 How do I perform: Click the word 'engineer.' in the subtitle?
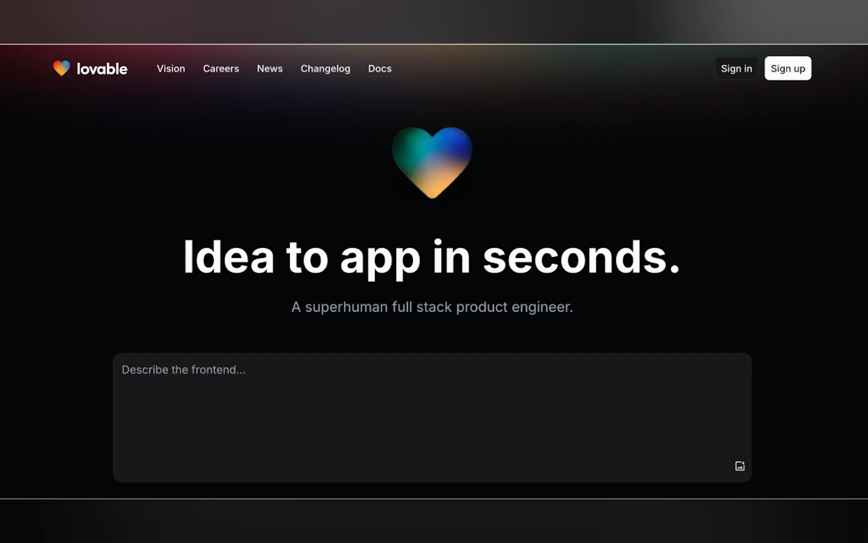click(542, 307)
